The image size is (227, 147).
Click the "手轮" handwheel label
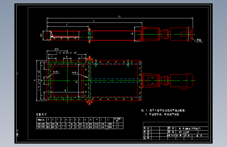pyautogui.click(x=199, y=40)
